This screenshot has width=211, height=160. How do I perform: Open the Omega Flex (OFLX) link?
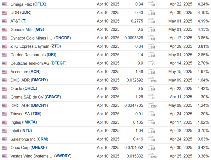tap(28, 4)
